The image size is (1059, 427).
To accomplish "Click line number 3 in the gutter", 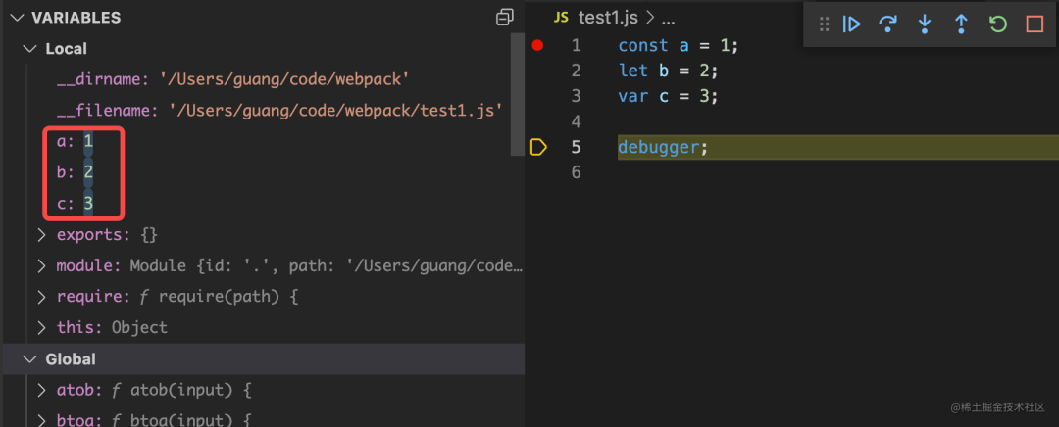I will coord(576,96).
